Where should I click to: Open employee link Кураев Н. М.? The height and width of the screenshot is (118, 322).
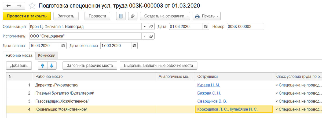[208, 85]
